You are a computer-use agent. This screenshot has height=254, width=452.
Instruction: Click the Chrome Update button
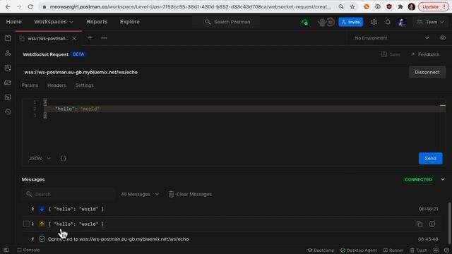[433, 6]
